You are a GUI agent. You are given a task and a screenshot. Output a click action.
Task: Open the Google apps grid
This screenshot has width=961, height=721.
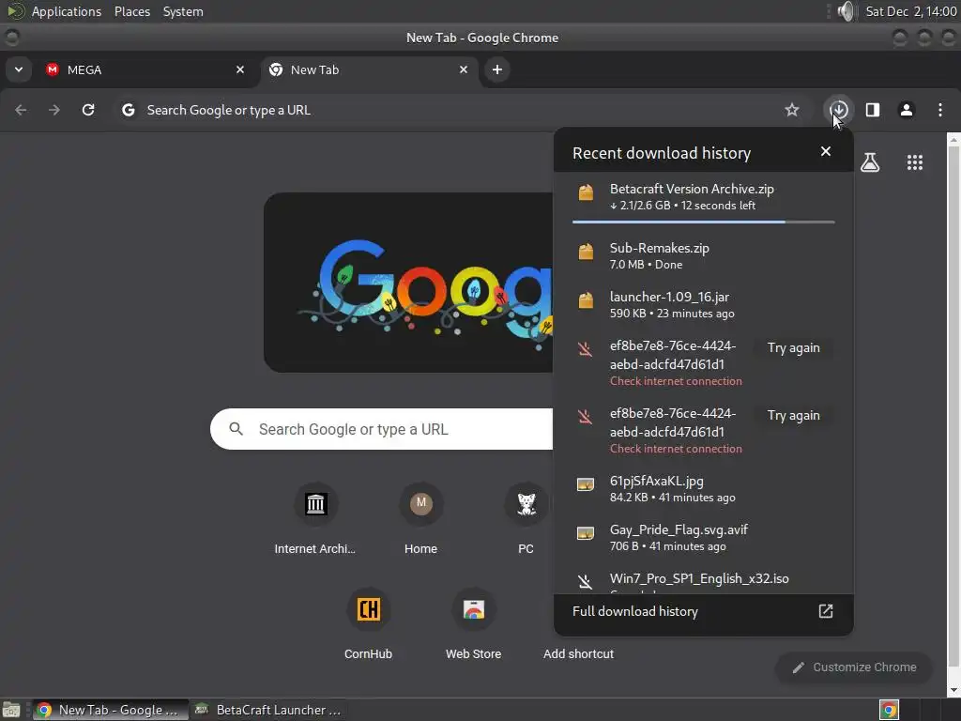[x=914, y=162]
